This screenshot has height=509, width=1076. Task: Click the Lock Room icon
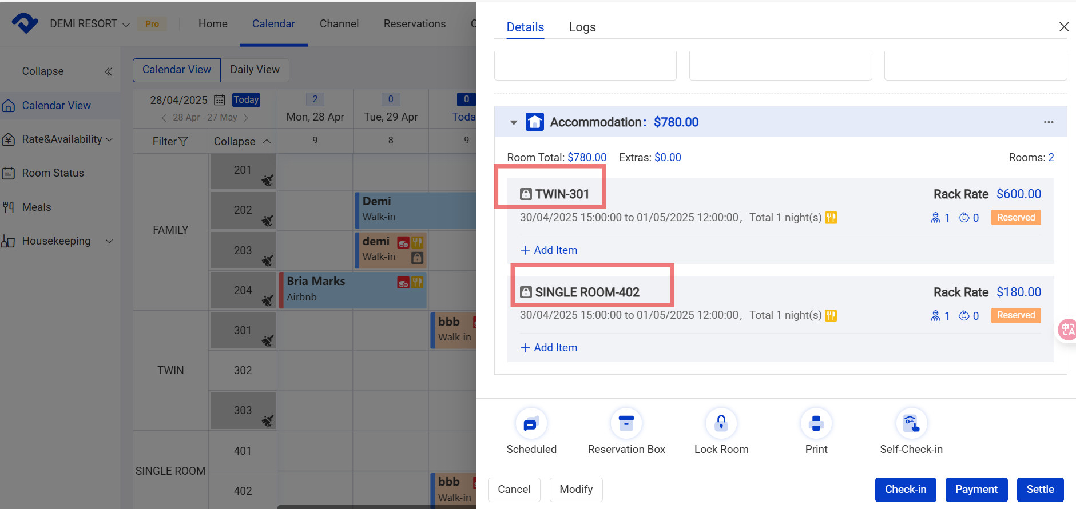coord(721,424)
